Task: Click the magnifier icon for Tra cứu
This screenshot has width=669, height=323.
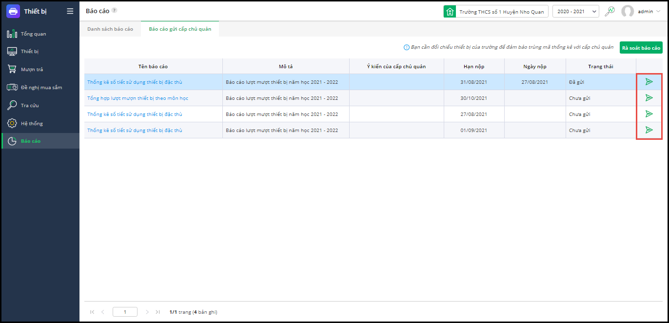Action: point(12,105)
